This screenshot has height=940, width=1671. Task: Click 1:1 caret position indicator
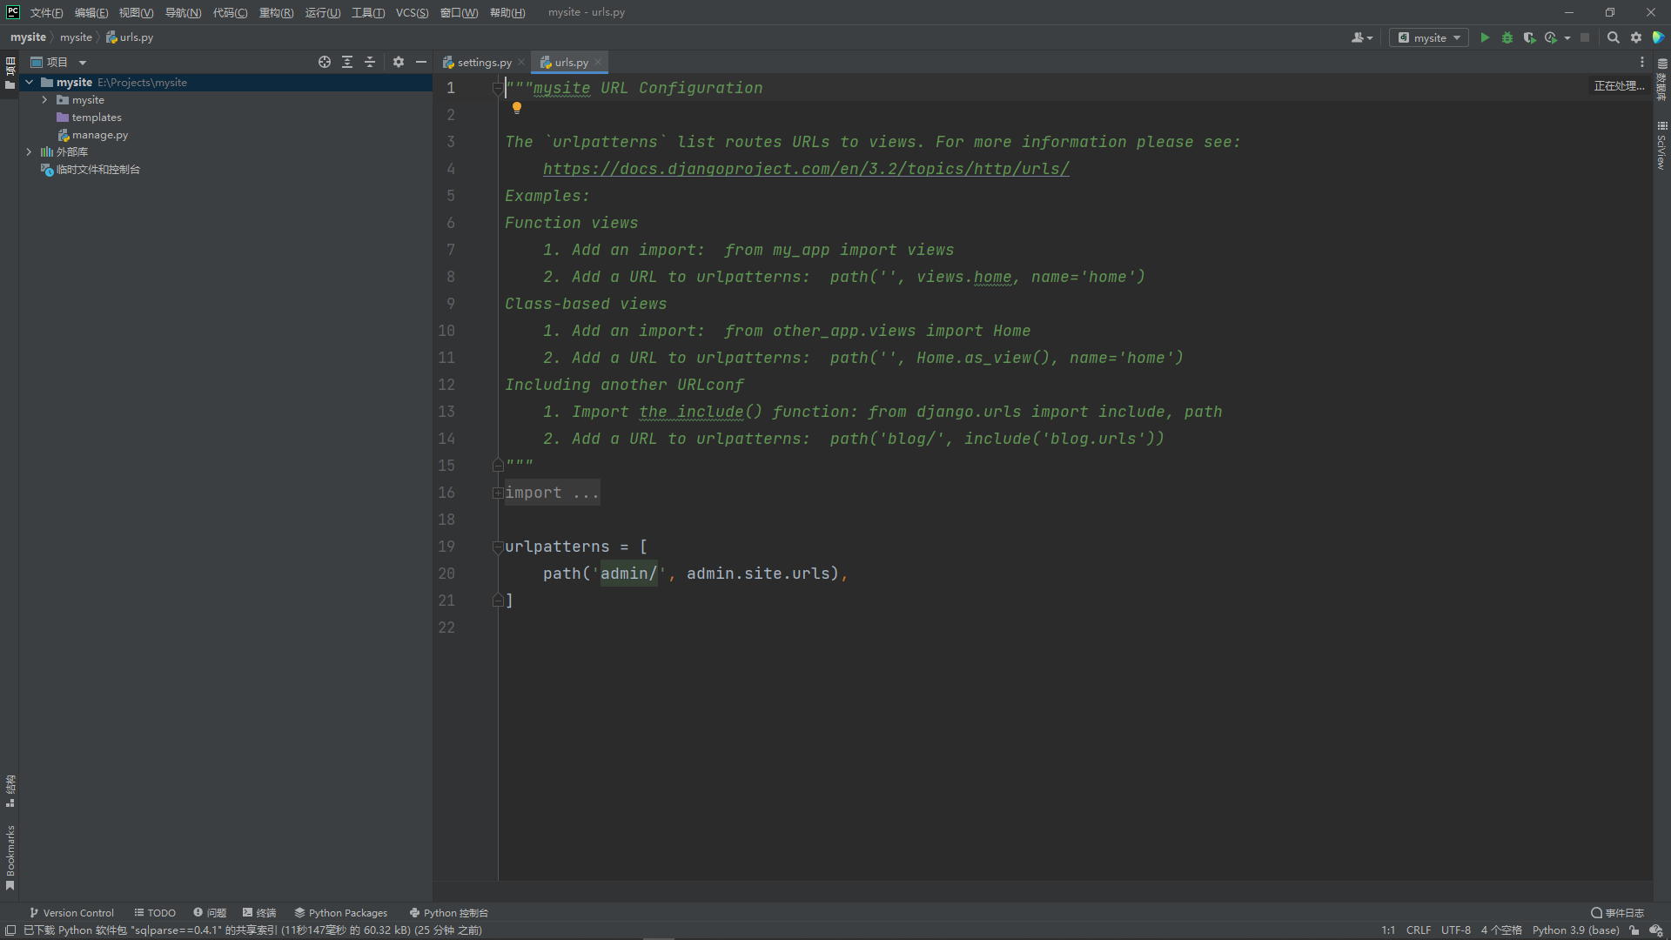coord(1388,930)
